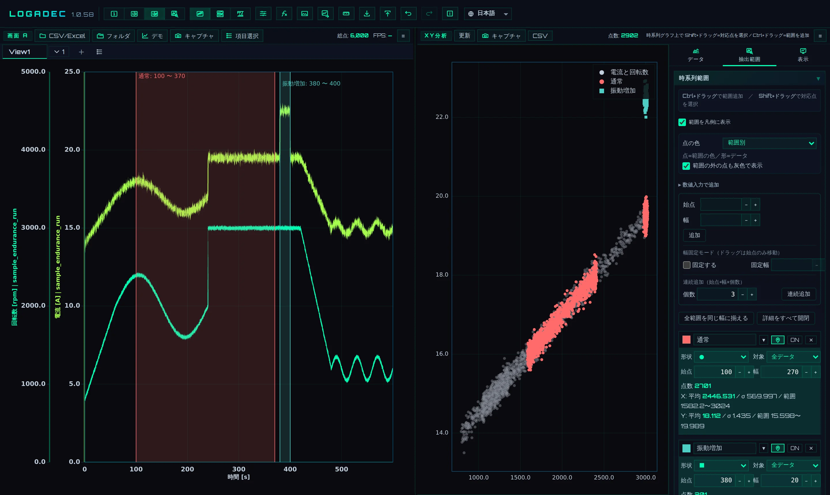Collapse the 時系列範囲 panel header

[x=749, y=78]
